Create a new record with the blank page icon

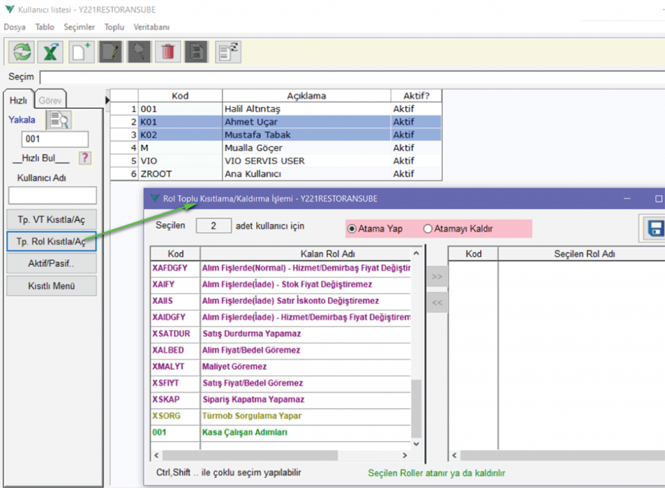(x=81, y=52)
